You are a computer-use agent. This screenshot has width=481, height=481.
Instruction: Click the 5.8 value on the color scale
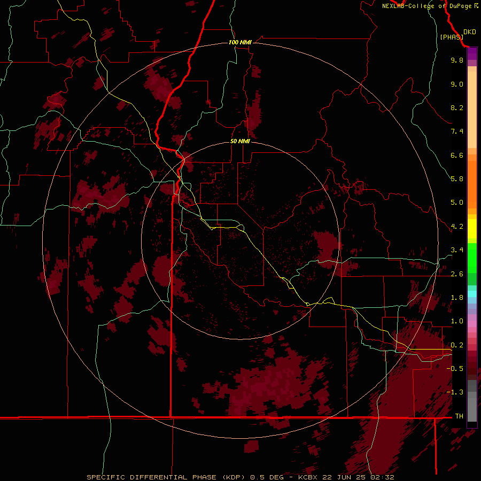457,179
